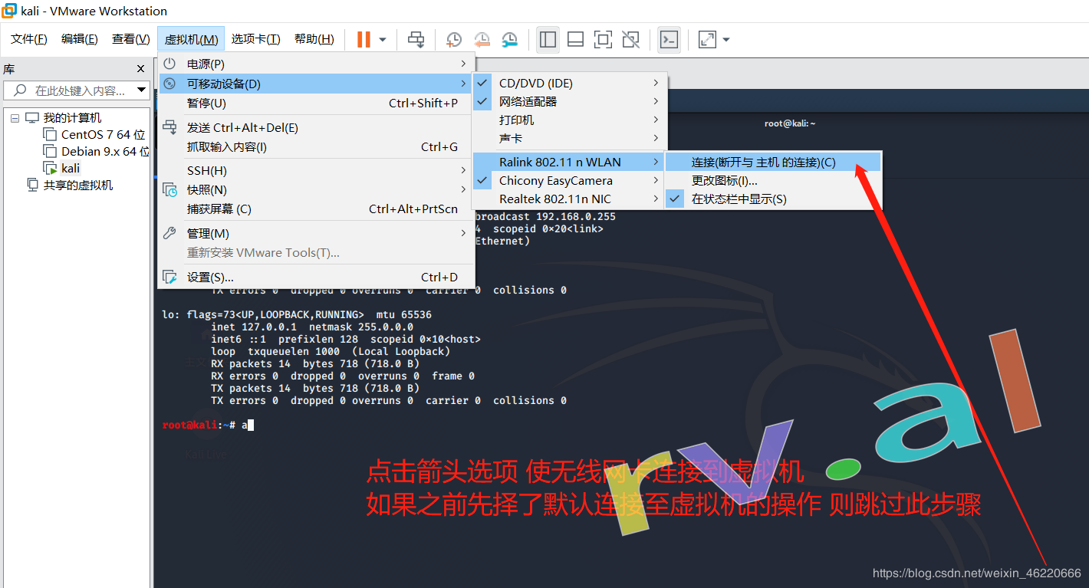The height and width of the screenshot is (588, 1089).
Task: Select the kali virtual machine entry
Action: pyautogui.click(x=71, y=169)
